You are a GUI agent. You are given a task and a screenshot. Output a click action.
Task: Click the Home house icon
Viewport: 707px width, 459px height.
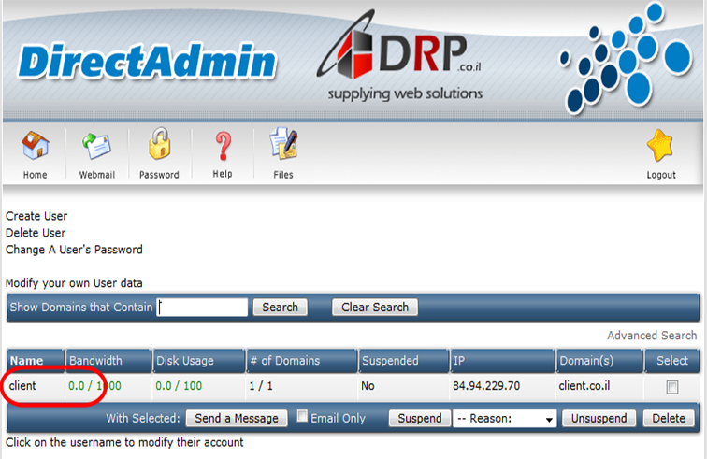(x=36, y=148)
